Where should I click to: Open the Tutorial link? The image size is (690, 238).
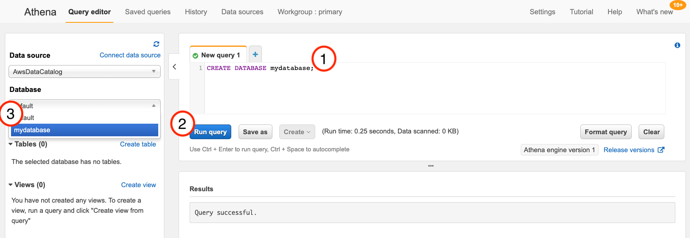point(582,12)
